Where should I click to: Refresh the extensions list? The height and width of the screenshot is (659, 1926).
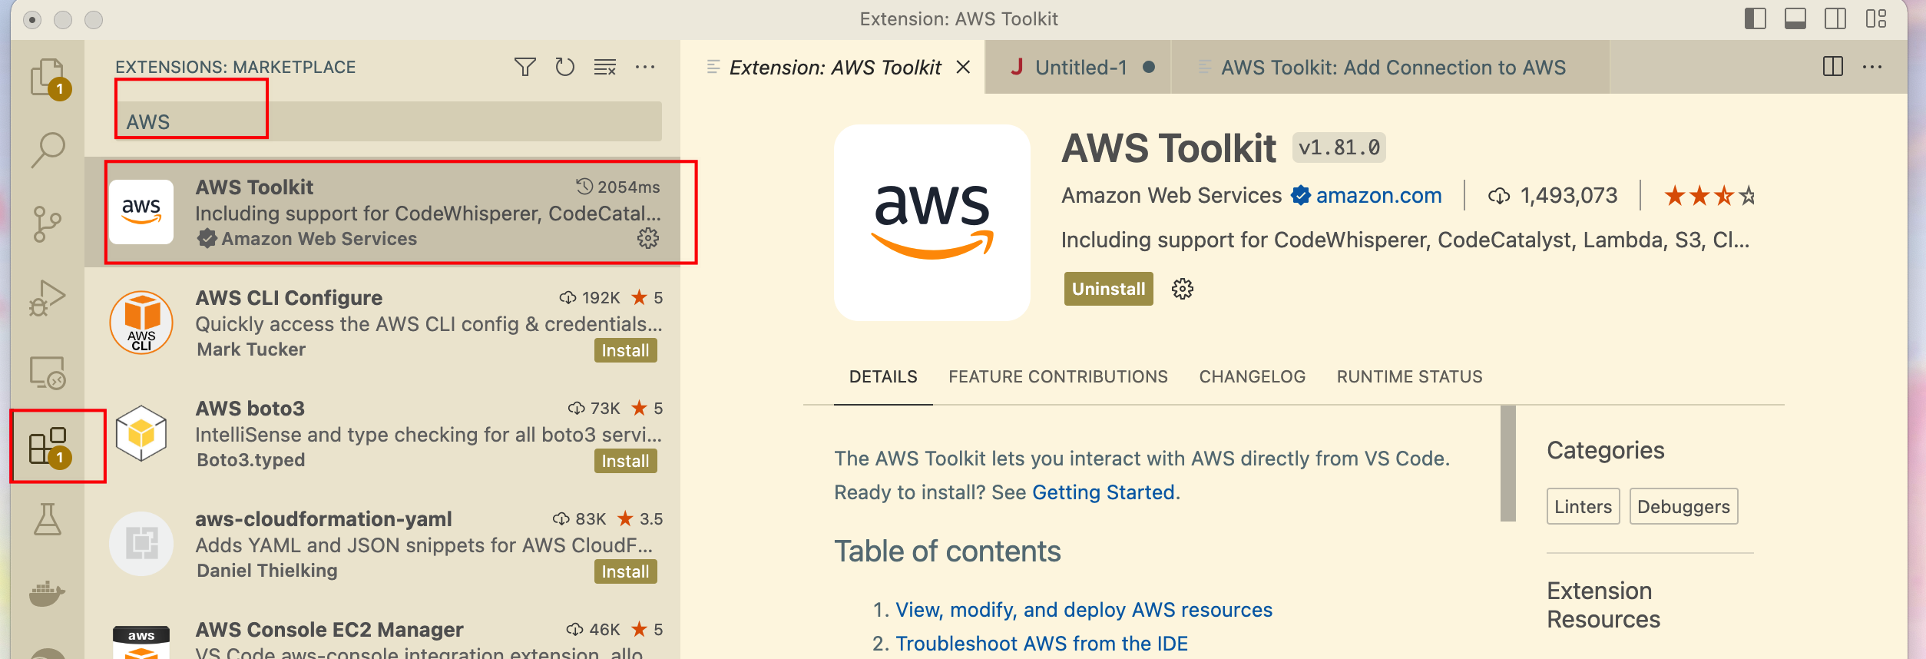[x=565, y=68]
